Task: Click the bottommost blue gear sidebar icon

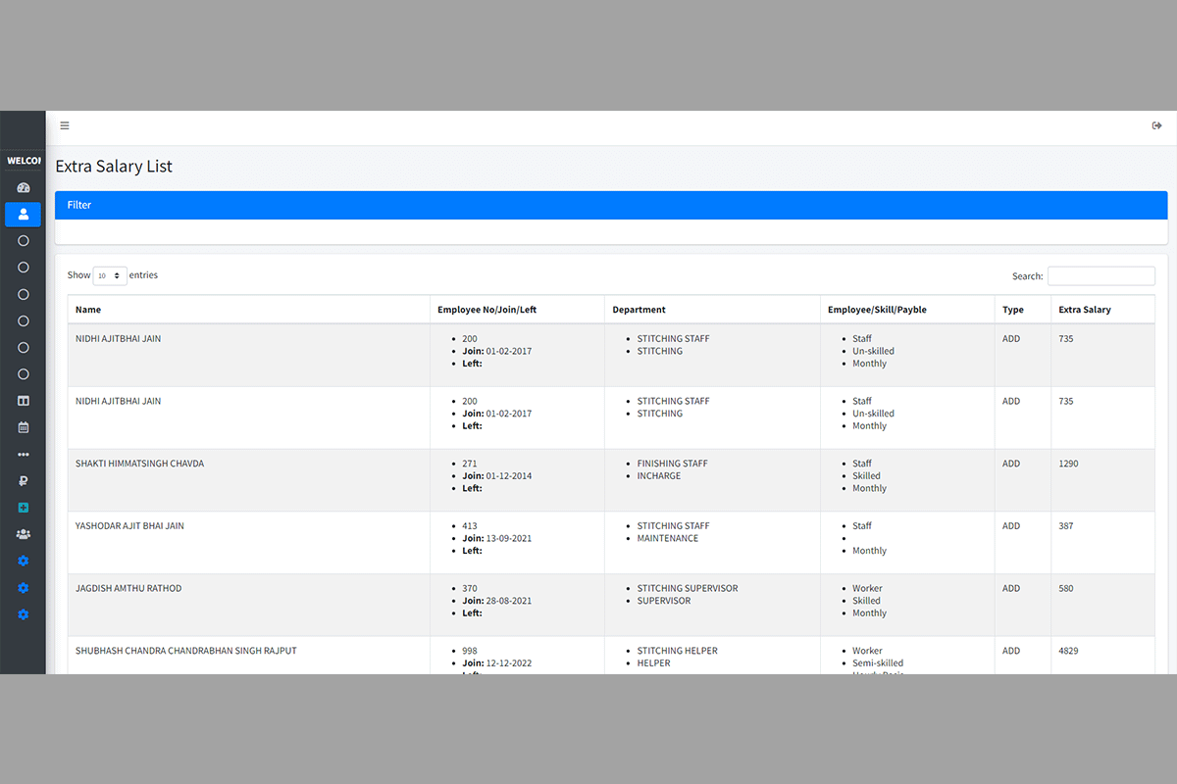Action: (24, 614)
